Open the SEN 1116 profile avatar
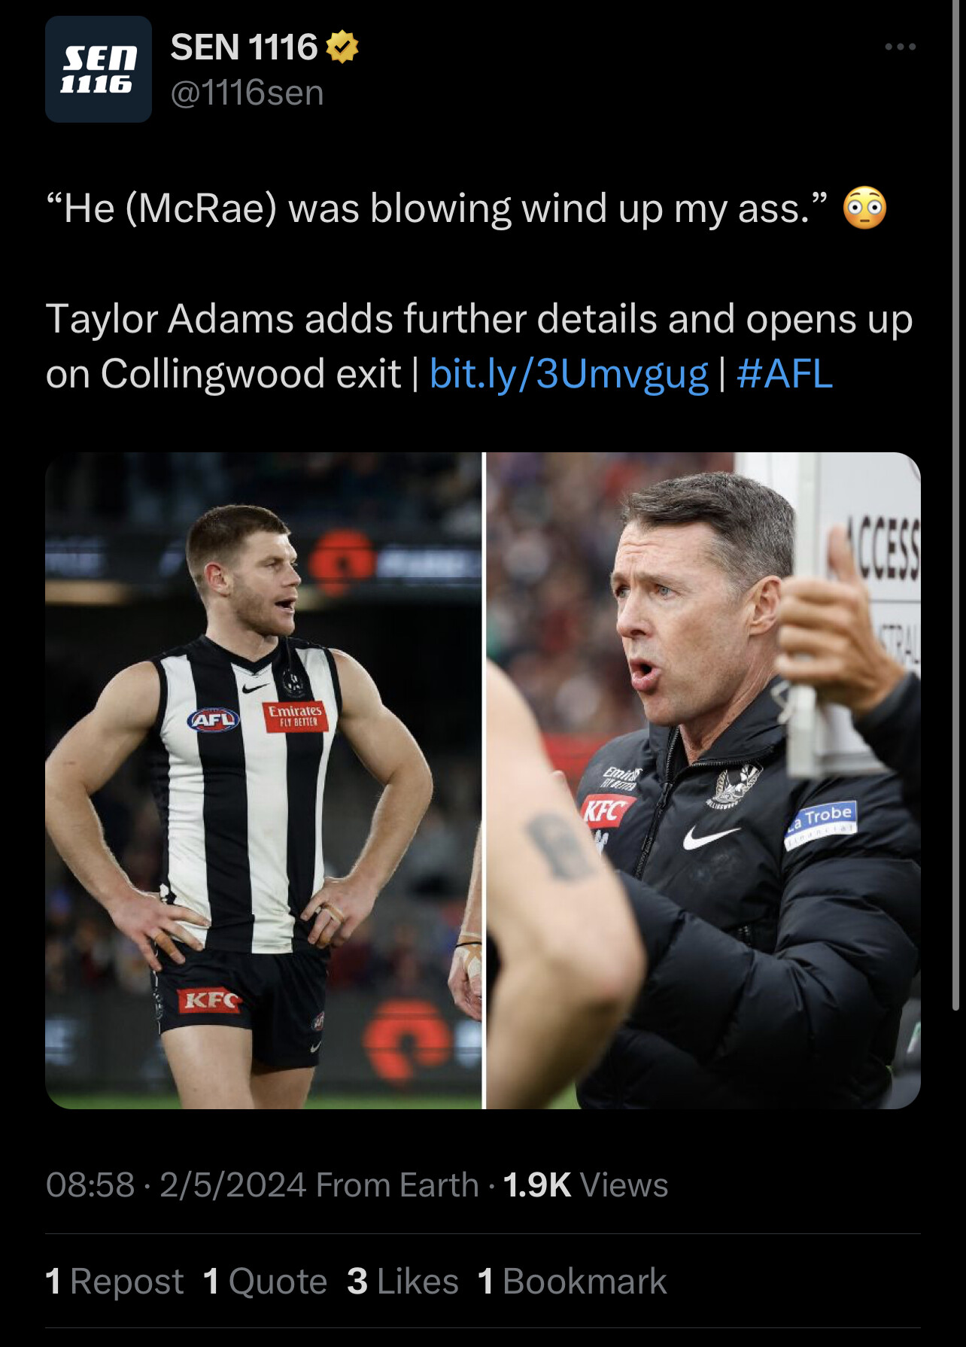This screenshot has height=1347, width=966. pyautogui.click(x=99, y=69)
